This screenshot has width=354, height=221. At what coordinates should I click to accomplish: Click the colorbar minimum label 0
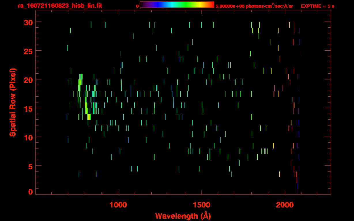click(138, 6)
